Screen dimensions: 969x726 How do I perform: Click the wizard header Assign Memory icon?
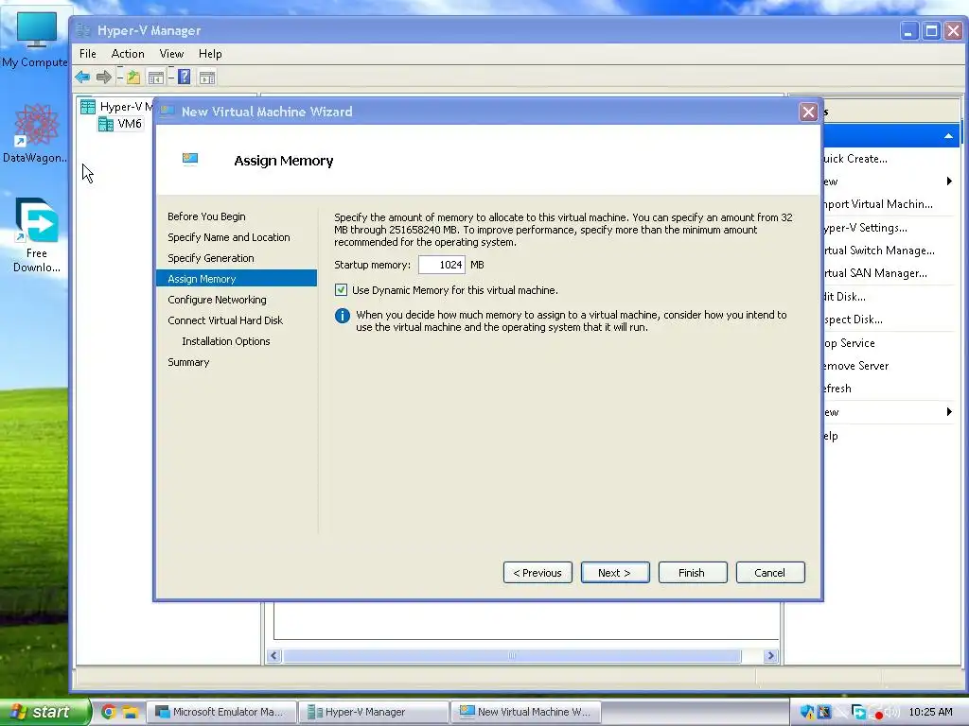coord(190,160)
